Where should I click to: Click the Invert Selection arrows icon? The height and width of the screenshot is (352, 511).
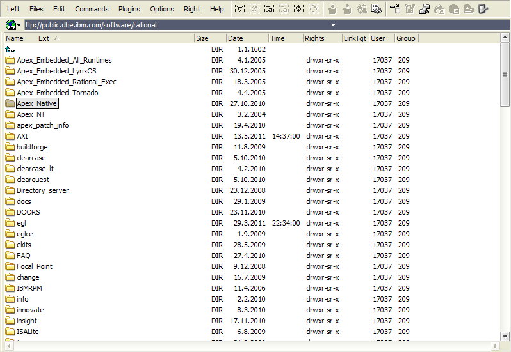coord(298,9)
